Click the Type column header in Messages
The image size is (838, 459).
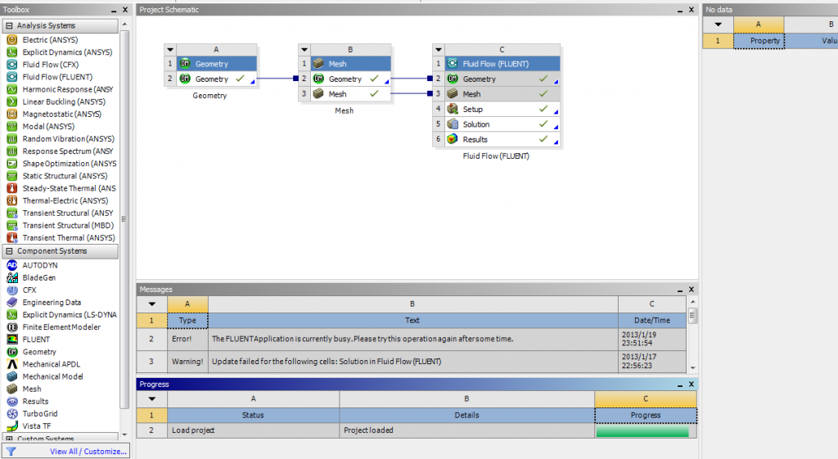click(x=187, y=321)
